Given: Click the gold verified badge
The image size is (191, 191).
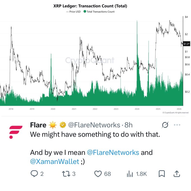Looking at the screenshot, I should click(x=62, y=125).
